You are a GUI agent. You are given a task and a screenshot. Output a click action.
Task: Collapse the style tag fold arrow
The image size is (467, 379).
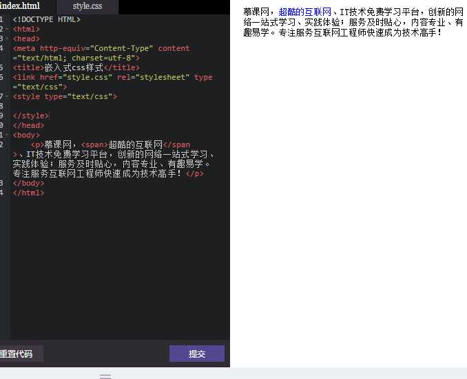click(7, 96)
